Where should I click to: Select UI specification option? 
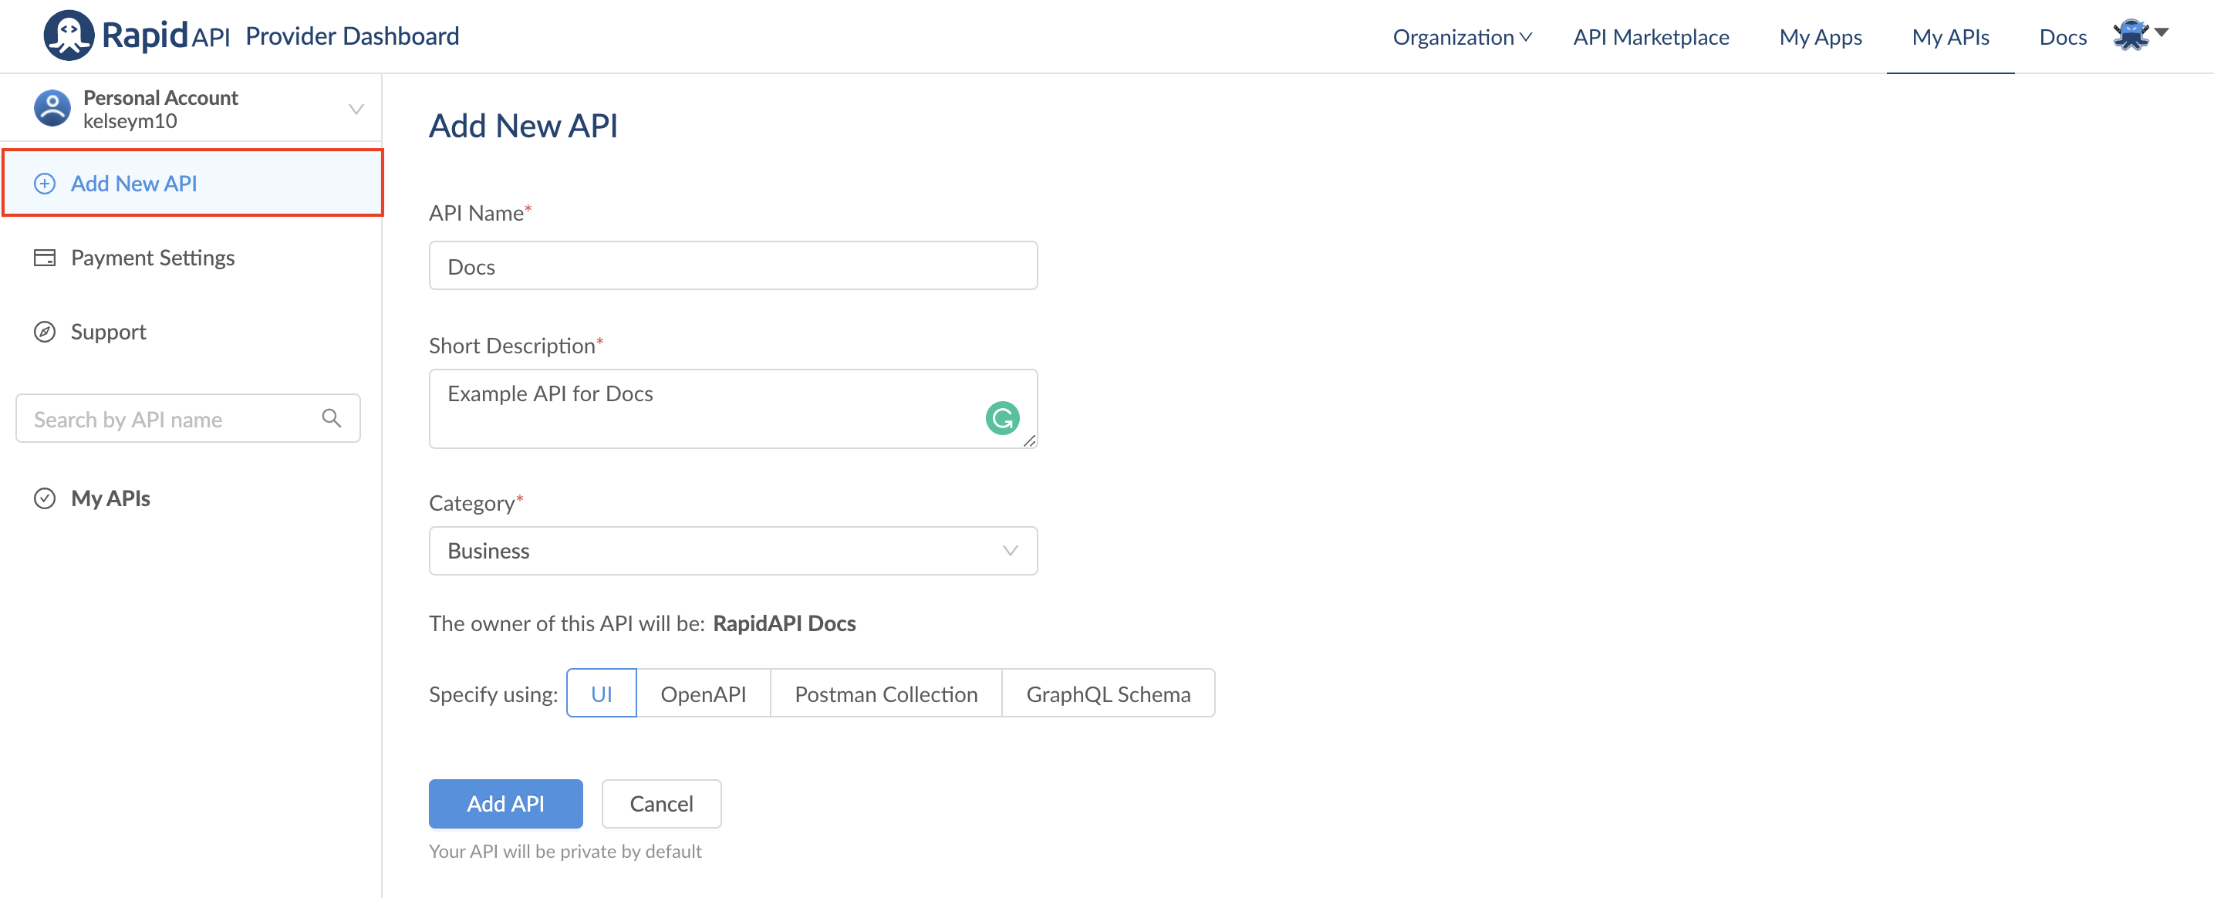601,694
